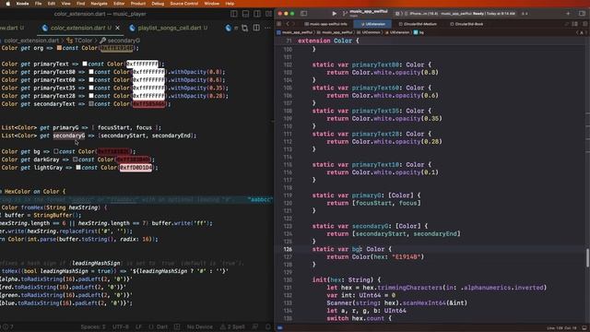The image size is (590, 332).
Task: Switch to playlist_songs_cell.dart tab
Action: pos(168,28)
